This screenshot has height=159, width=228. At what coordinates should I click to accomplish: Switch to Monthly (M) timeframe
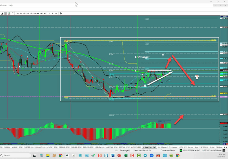click(x=56, y=14)
